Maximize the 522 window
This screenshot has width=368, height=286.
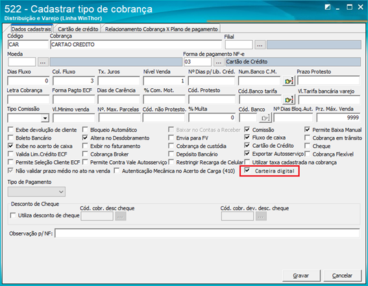pyautogui.click(x=349, y=7)
